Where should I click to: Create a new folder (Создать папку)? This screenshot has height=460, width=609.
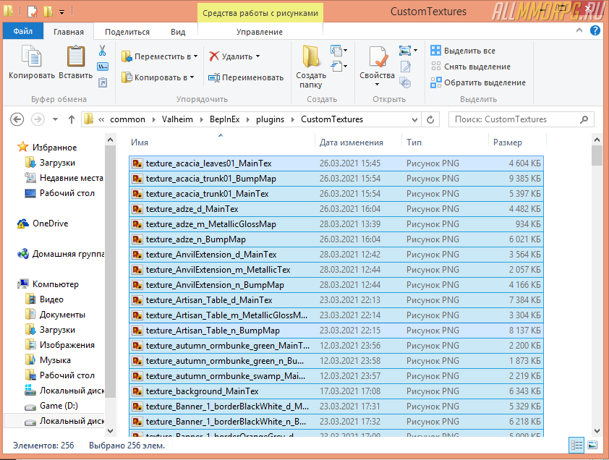tap(311, 67)
